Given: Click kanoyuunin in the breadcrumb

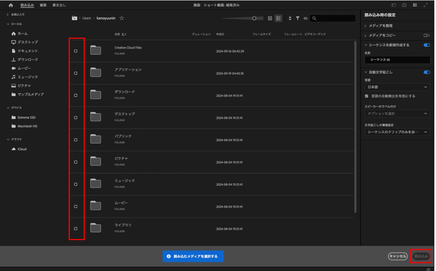Looking at the screenshot, I should [x=106, y=18].
